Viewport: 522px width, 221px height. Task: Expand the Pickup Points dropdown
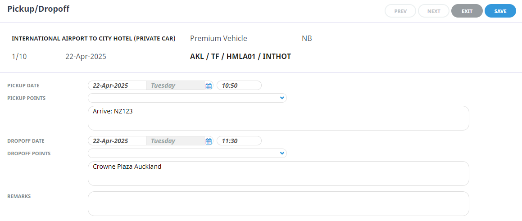click(282, 98)
